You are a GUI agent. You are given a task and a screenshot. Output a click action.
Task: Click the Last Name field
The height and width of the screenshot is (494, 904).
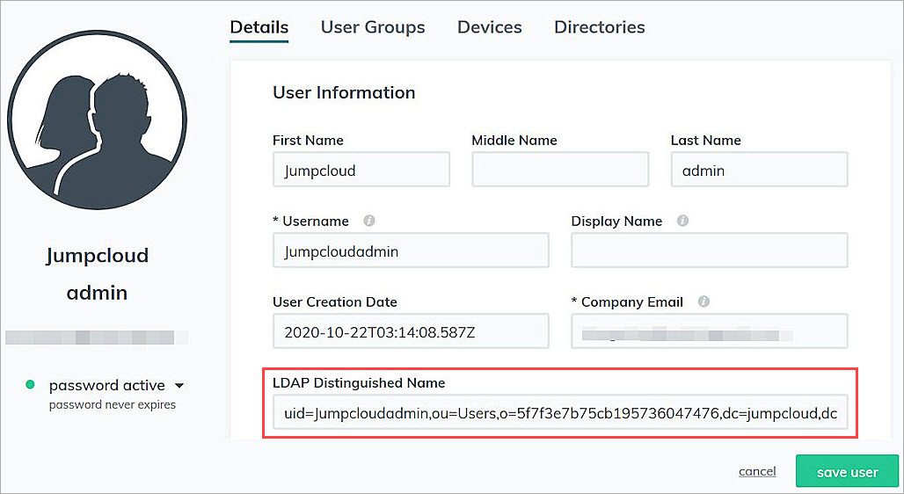point(759,170)
